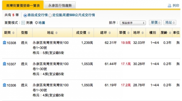Click the price 1,053萬
Image resolution: width=182 pixels, height=101 pixels.
(87, 64)
